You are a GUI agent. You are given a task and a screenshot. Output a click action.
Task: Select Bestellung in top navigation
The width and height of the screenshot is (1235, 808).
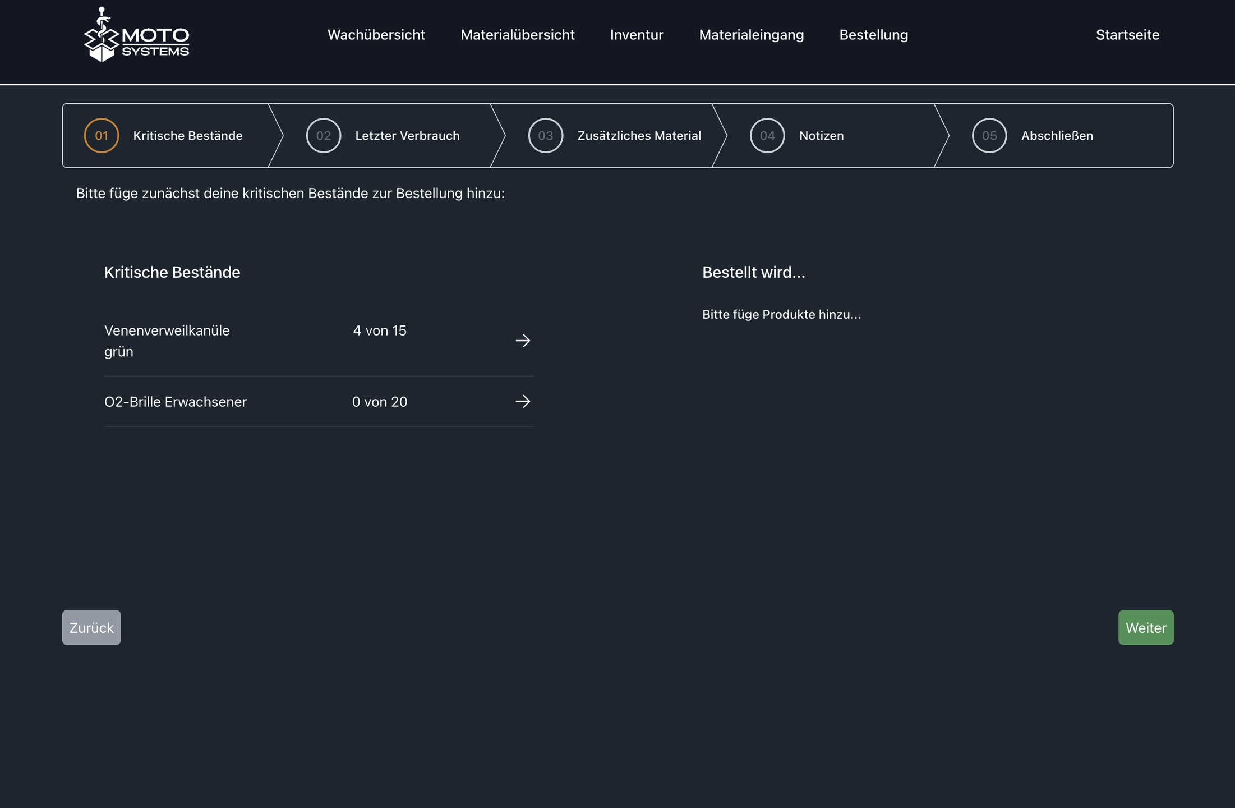pos(873,35)
